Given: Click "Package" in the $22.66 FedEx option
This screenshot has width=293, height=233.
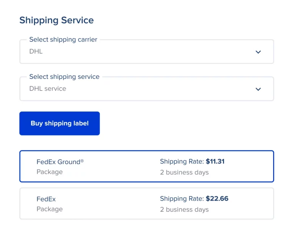Looking at the screenshot, I should point(50,209).
